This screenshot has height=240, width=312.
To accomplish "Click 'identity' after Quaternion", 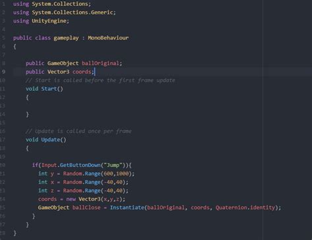I will 263,208.
